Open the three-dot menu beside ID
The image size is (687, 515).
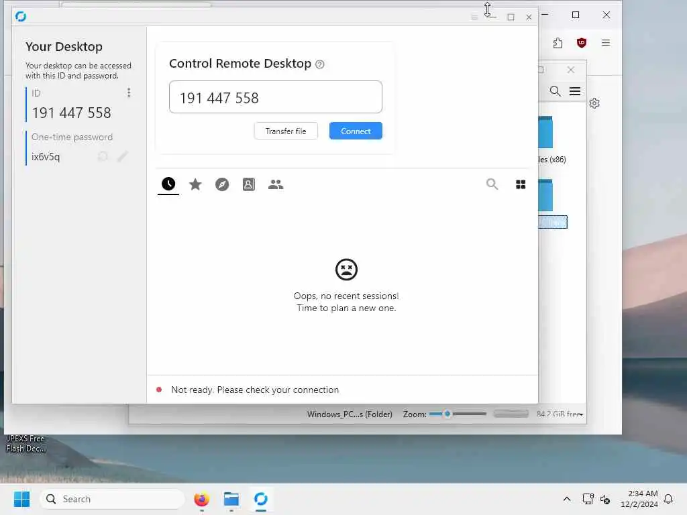[129, 93]
